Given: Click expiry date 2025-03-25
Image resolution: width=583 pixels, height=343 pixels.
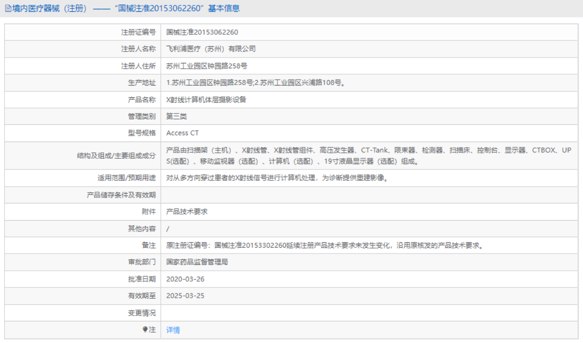Looking at the screenshot, I should pyautogui.click(x=185, y=296).
